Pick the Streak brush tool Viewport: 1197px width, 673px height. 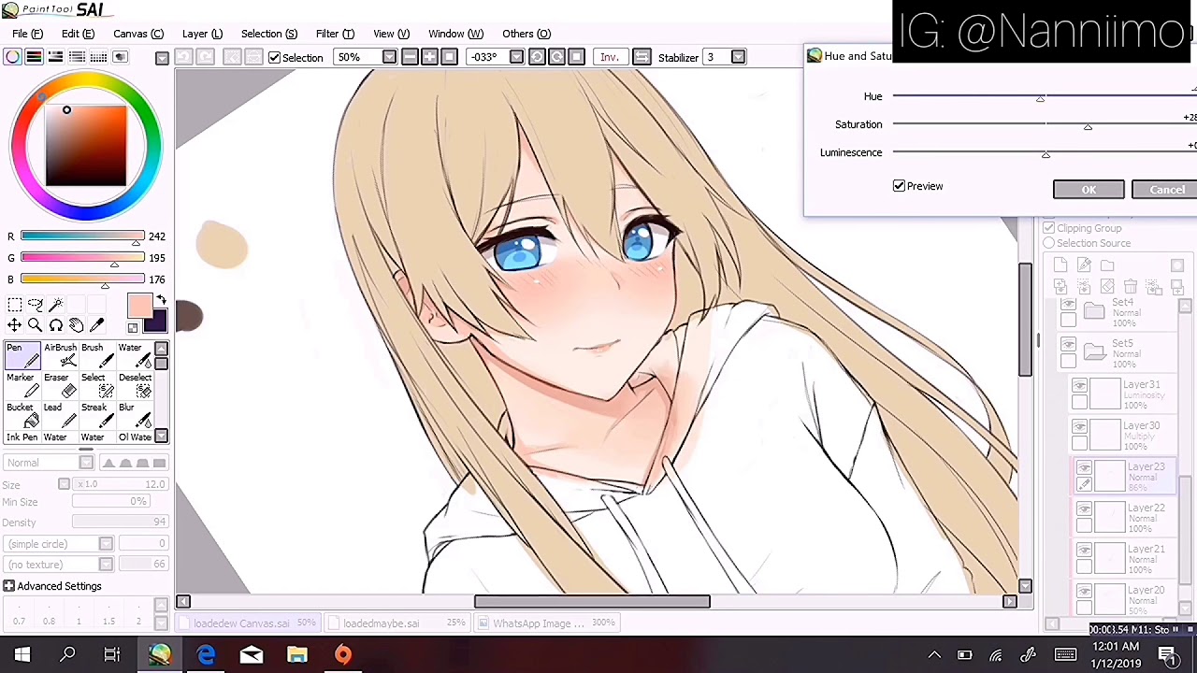(x=97, y=416)
